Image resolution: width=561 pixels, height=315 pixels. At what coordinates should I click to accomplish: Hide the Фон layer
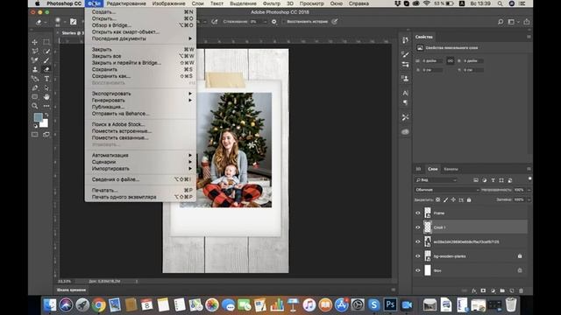coord(417,270)
